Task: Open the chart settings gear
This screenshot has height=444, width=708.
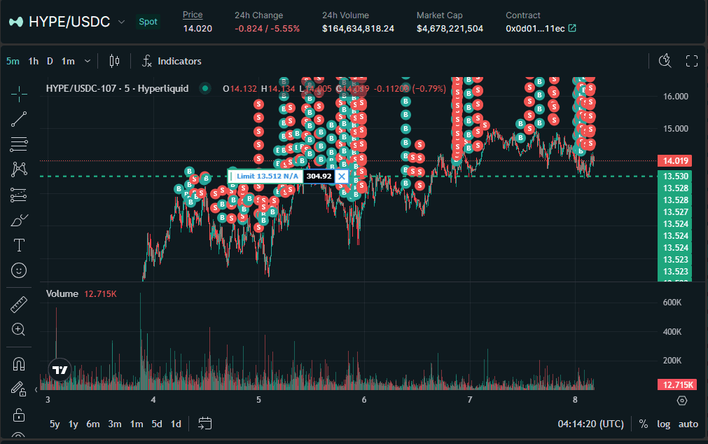Action: click(x=682, y=401)
